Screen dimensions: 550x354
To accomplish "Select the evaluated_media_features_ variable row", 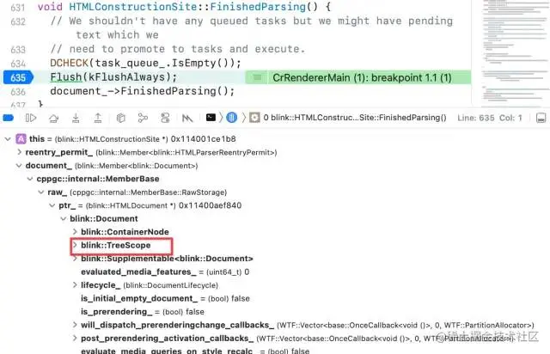I will coord(165,272).
